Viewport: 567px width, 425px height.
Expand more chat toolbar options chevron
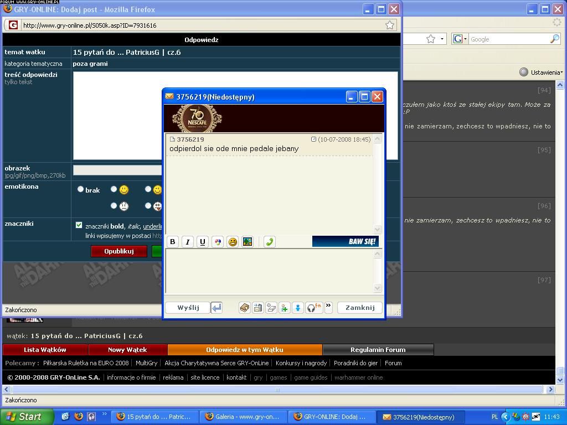tap(328, 306)
